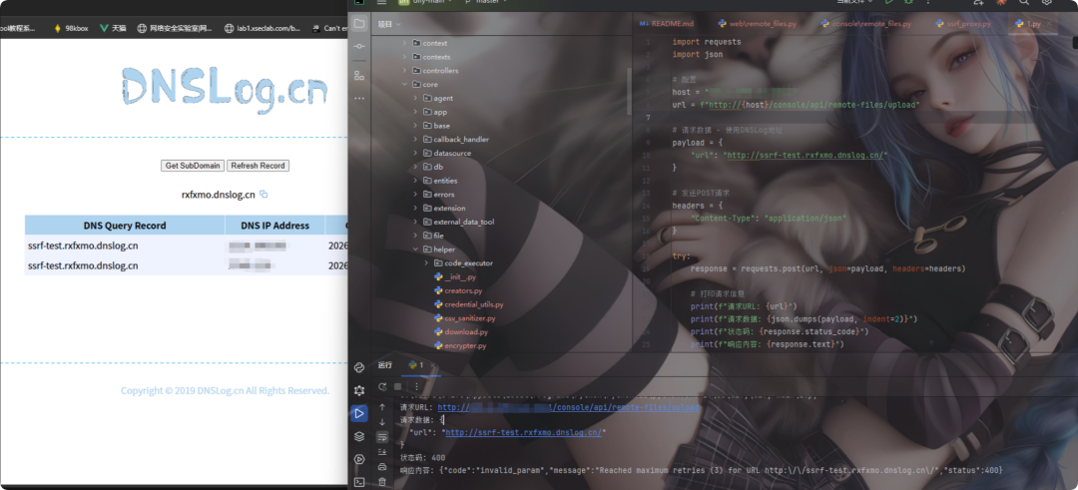Select the encrypter.py file
The image size is (1078, 490).
pyautogui.click(x=465, y=345)
